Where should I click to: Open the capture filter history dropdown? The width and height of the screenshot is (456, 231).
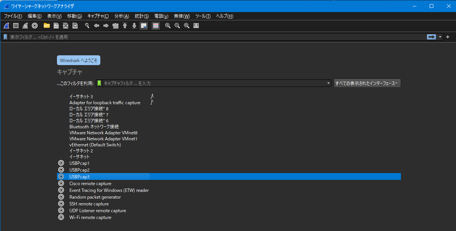329,84
